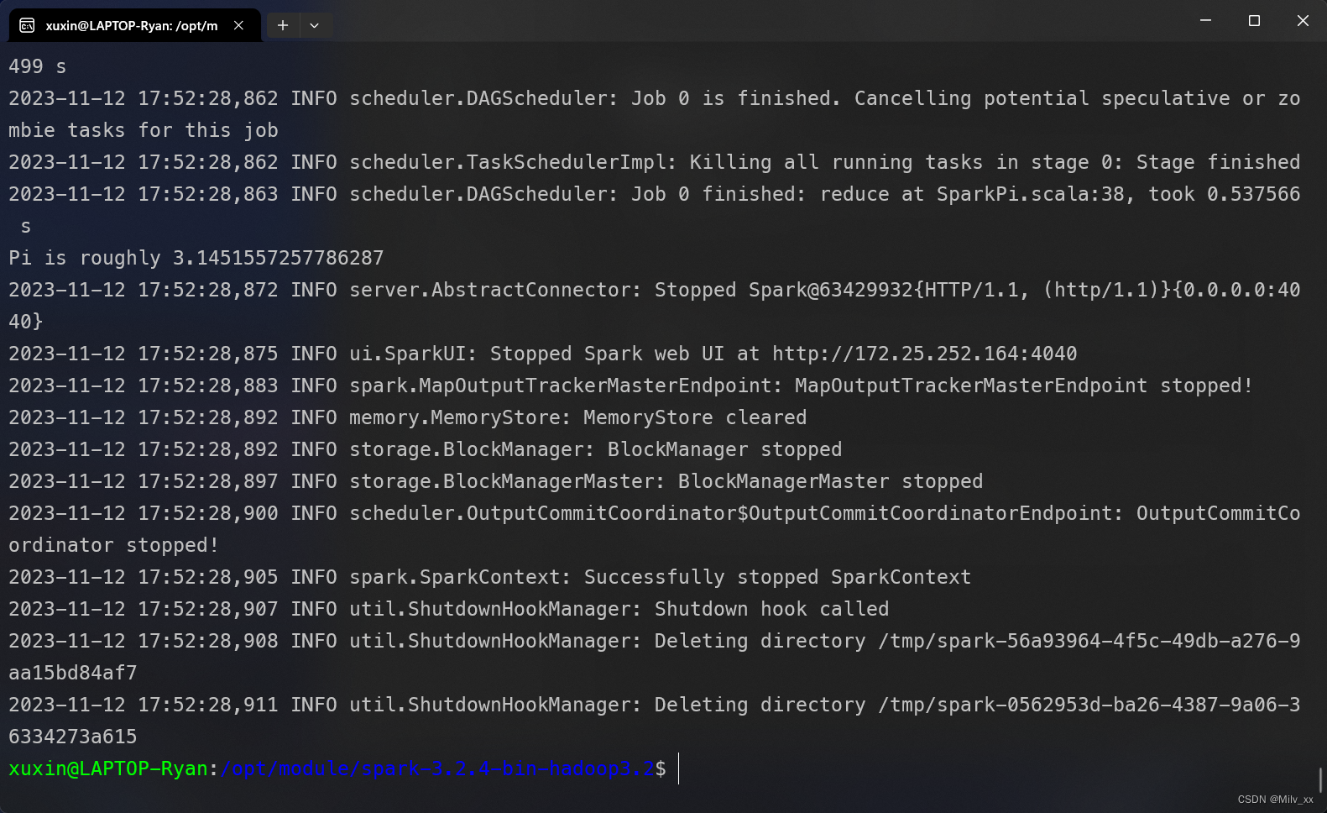This screenshot has width=1327, height=813.
Task: Open the new tab dropdown chevron
Action: 315,25
